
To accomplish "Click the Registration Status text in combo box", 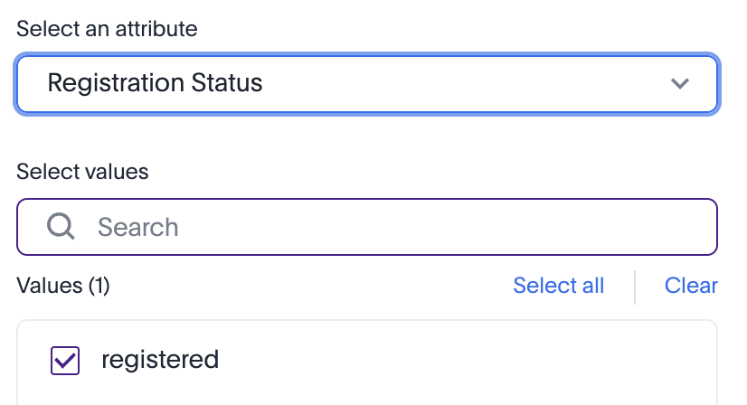I will click(155, 84).
